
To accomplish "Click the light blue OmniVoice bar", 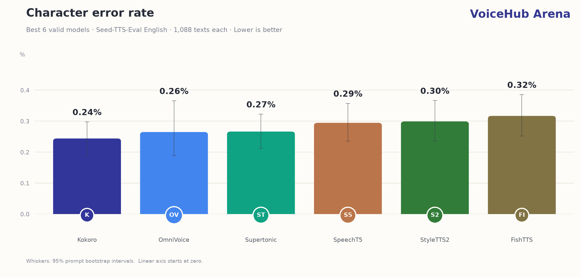I will point(174,173).
